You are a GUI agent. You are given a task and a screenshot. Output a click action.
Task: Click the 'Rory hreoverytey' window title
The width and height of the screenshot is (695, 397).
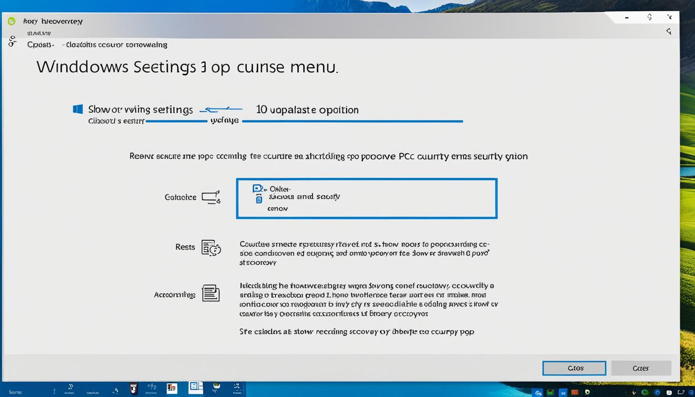(53, 21)
